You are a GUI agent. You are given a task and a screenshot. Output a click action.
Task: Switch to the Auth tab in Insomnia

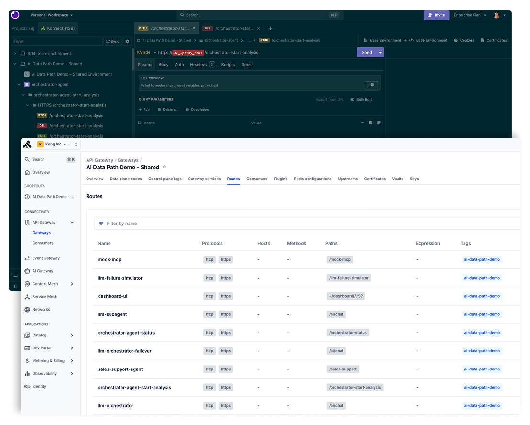179,65
